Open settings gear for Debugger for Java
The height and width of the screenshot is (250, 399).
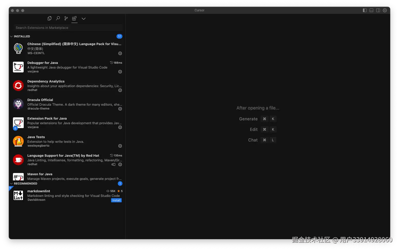tap(120, 72)
